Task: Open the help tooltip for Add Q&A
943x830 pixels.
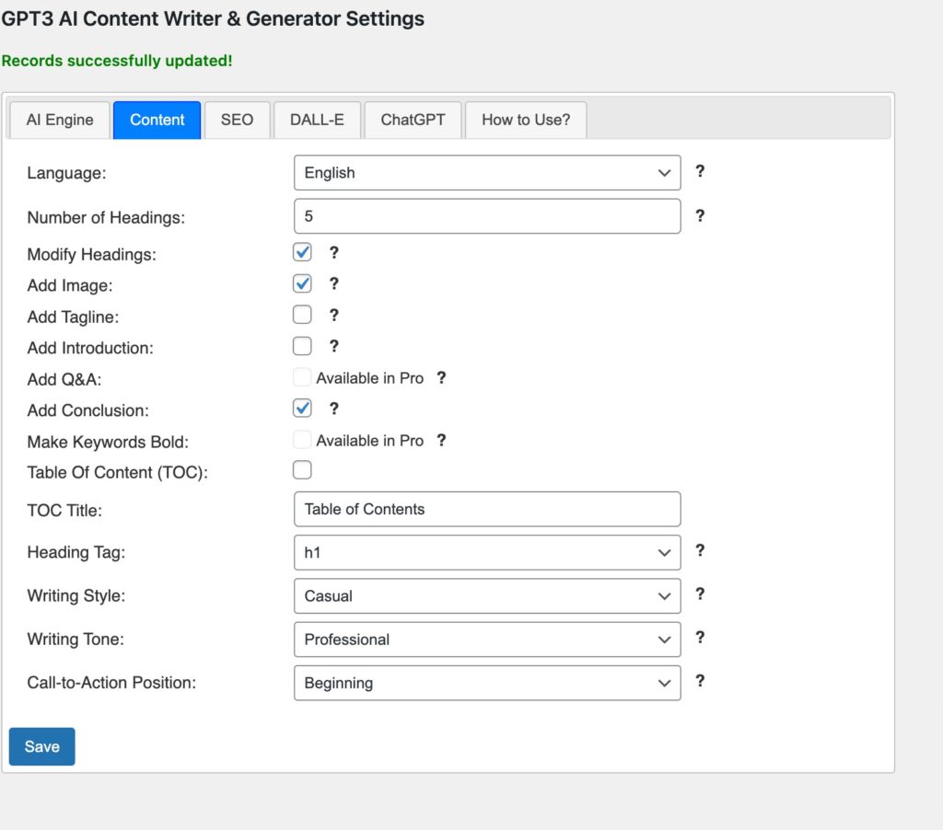Action: tap(441, 377)
